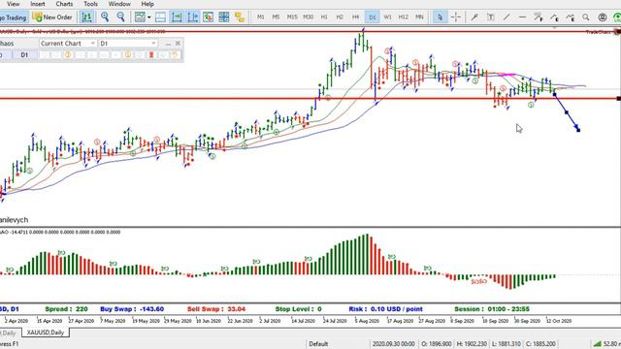Click the O: 1896.900 open price
The height and width of the screenshot is (349, 621).
[x=437, y=344]
